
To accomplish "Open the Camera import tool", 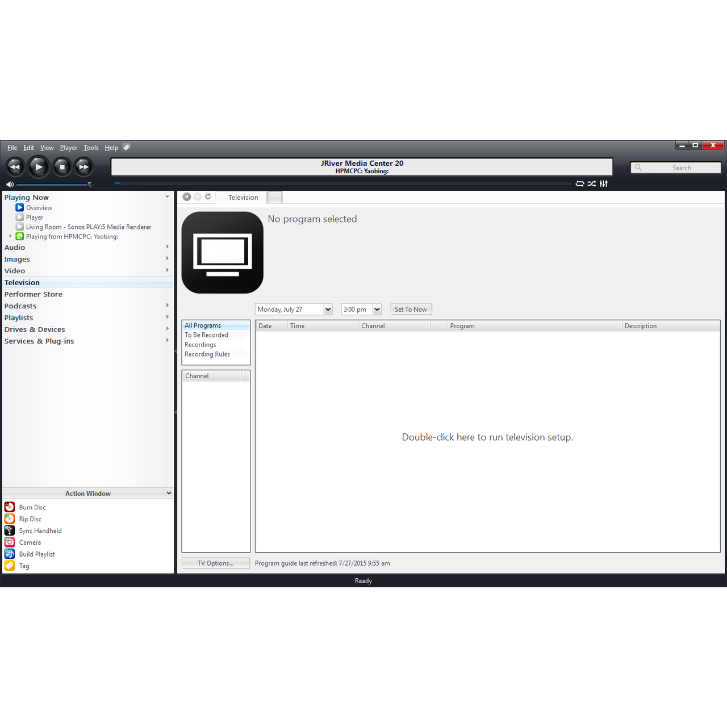I will click(30, 542).
